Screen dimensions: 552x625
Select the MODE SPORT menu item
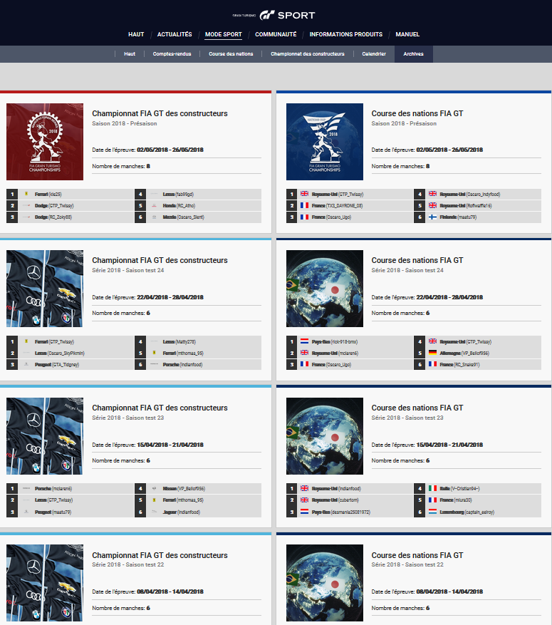pos(224,34)
